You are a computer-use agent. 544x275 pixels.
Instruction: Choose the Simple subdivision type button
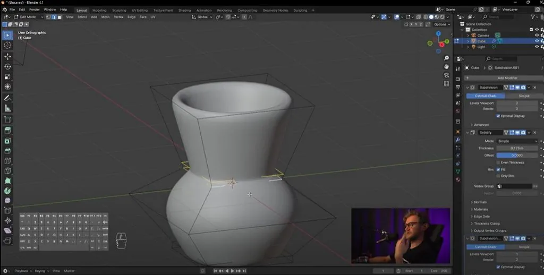(x=524, y=96)
